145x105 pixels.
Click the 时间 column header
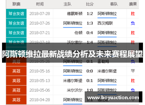coord(40,4)
